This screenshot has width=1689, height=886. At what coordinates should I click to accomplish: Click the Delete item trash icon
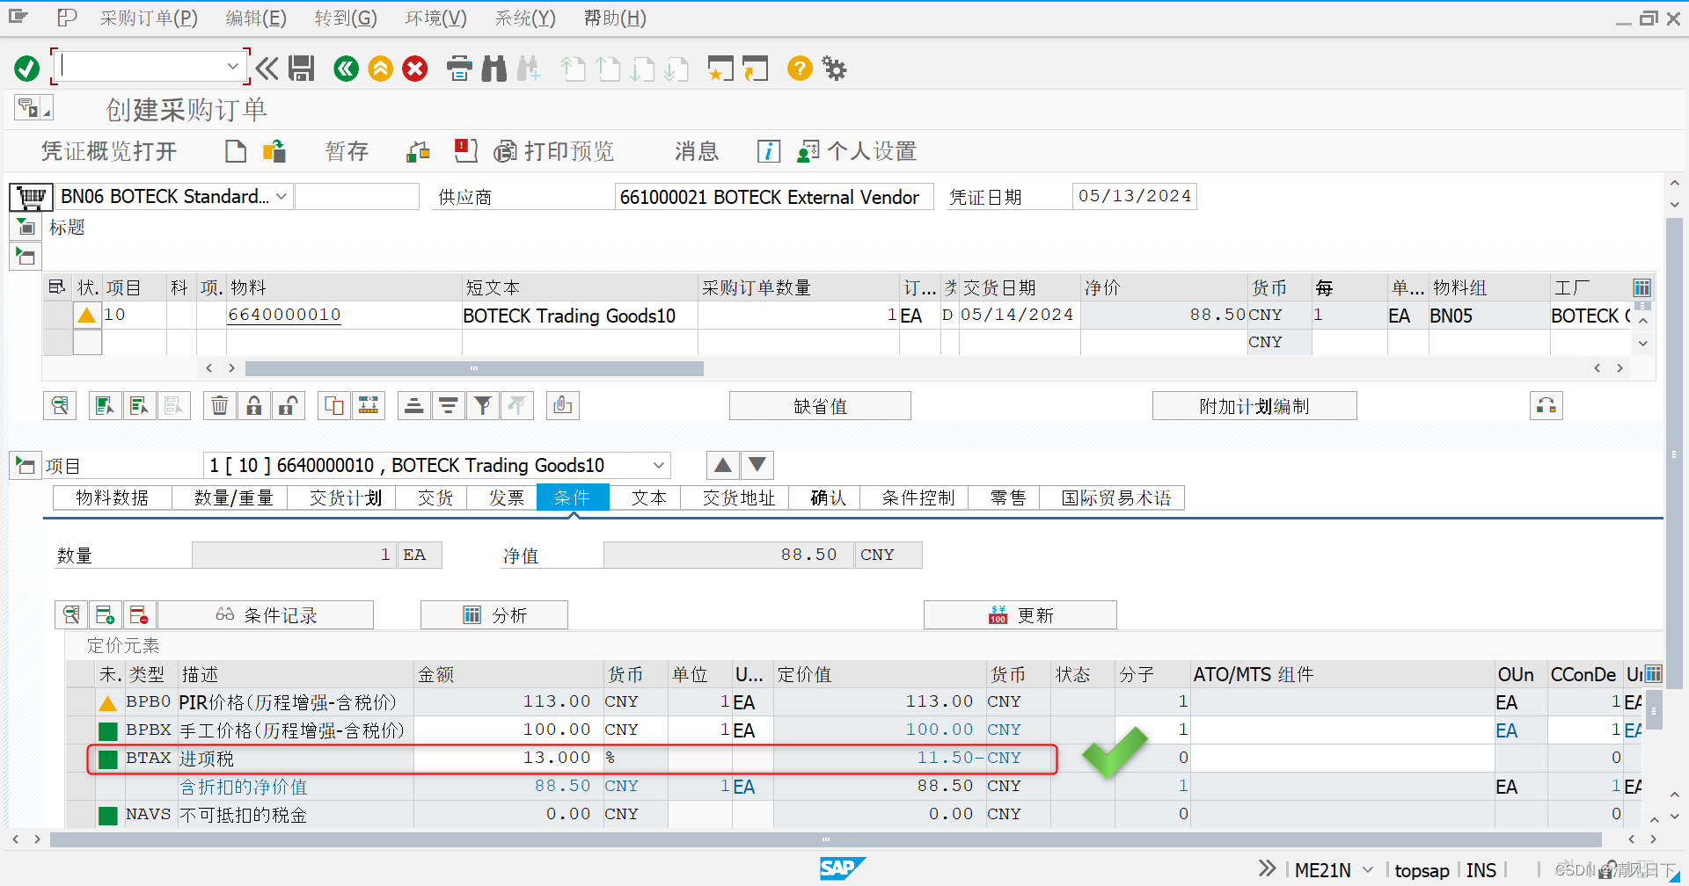pos(220,405)
